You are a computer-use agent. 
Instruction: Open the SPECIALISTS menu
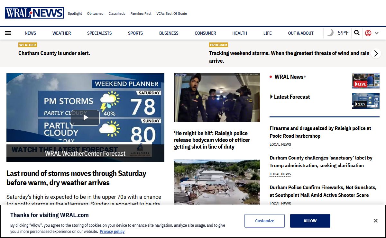99,33
